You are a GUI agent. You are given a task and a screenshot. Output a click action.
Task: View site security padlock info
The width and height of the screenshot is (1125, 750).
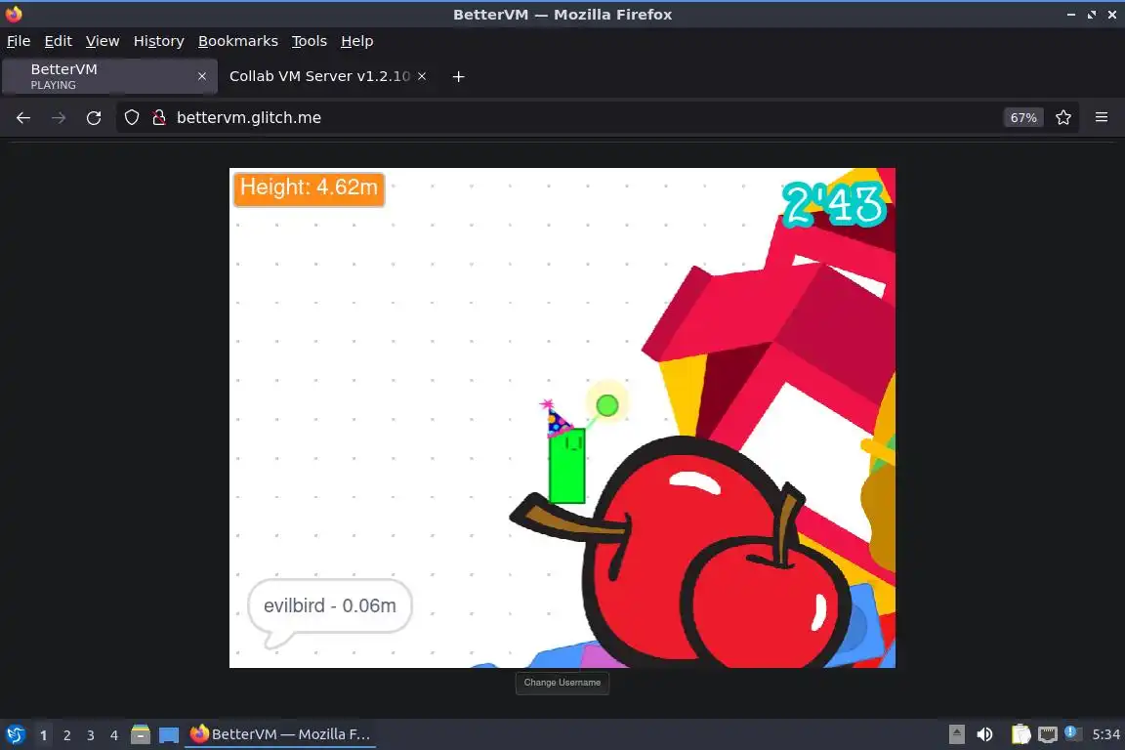click(159, 118)
